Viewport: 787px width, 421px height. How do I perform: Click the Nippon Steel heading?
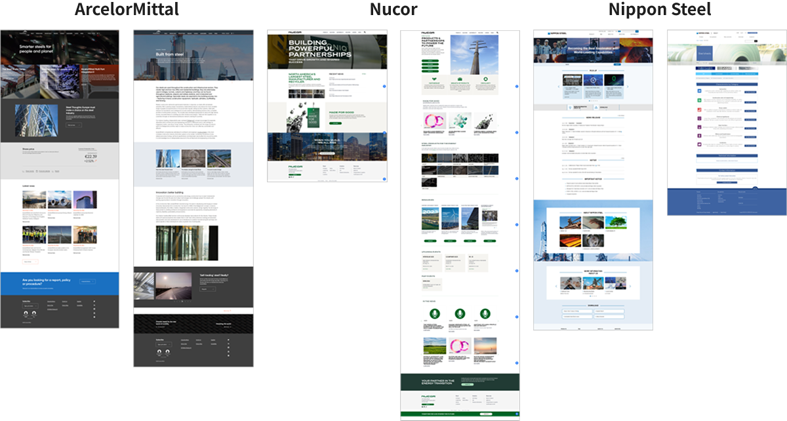point(660,10)
